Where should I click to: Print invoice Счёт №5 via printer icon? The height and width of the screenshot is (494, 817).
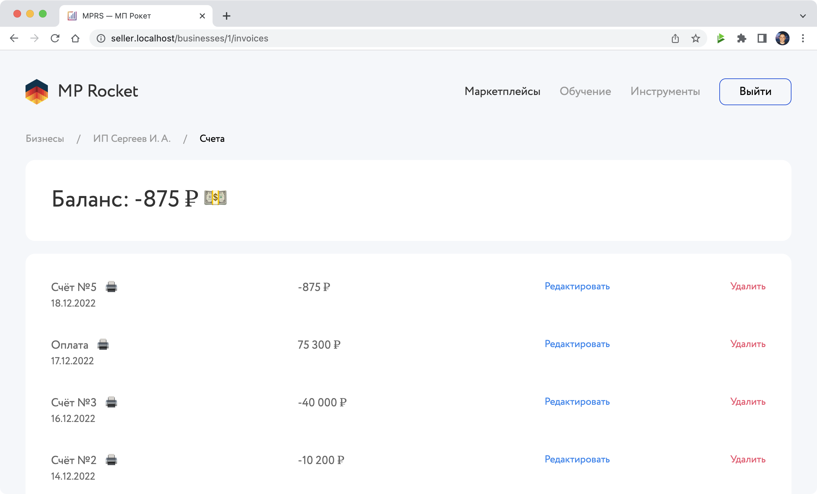(x=111, y=287)
